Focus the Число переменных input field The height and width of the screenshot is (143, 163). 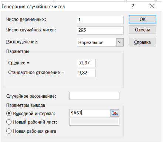point(100,20)
